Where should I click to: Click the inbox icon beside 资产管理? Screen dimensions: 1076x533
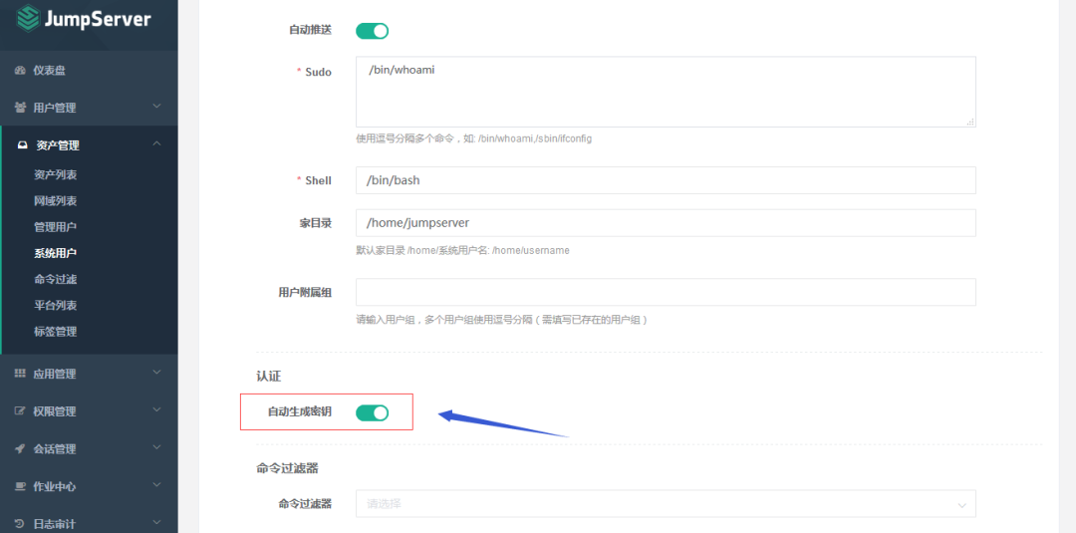click(22, 145)
